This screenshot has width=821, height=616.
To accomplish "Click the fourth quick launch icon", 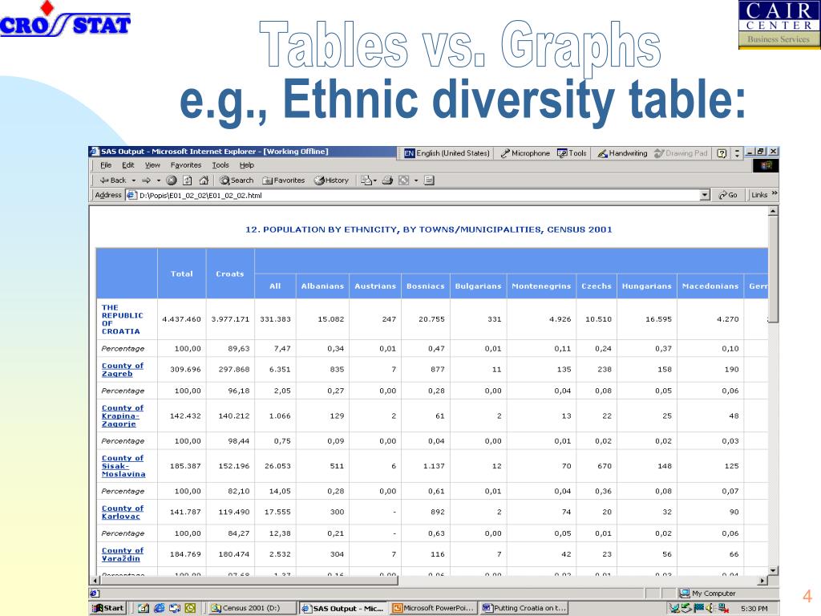I will coord(190,608).
